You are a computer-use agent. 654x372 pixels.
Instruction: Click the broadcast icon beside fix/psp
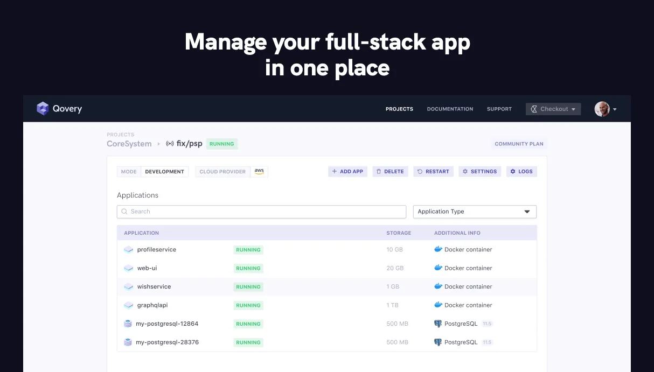point(170,144)
